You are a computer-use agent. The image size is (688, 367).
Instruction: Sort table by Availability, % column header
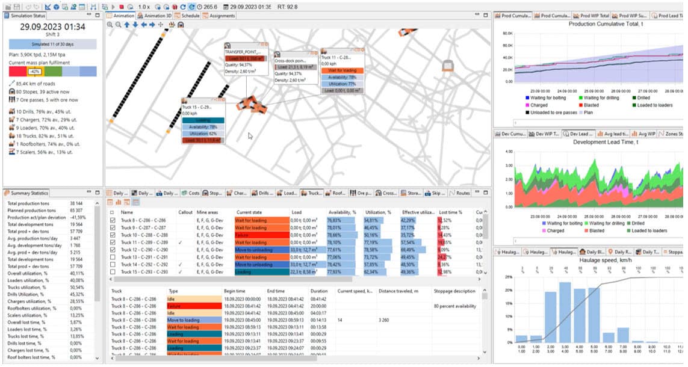point(343,212)
